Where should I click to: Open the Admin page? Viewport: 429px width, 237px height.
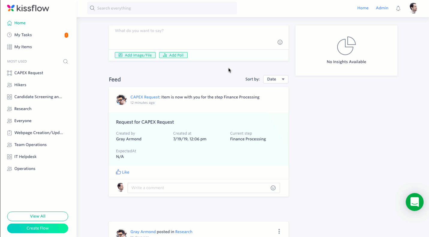(382, 8)
